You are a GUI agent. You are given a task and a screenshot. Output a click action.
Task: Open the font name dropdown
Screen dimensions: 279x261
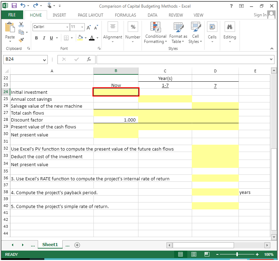pos(67,27)
